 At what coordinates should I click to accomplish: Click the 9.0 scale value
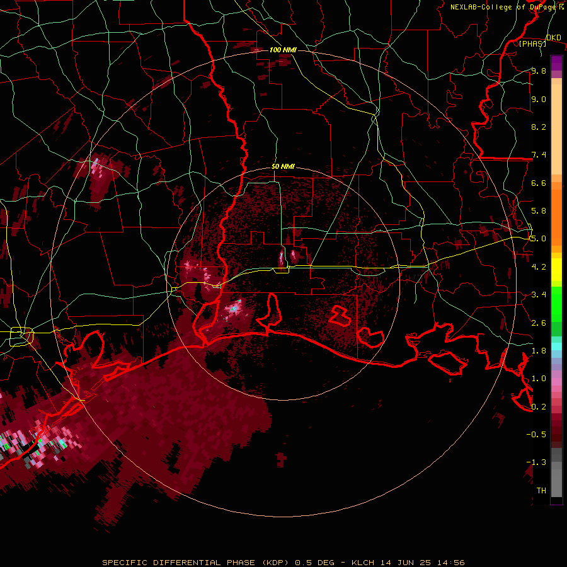[539, 99]
